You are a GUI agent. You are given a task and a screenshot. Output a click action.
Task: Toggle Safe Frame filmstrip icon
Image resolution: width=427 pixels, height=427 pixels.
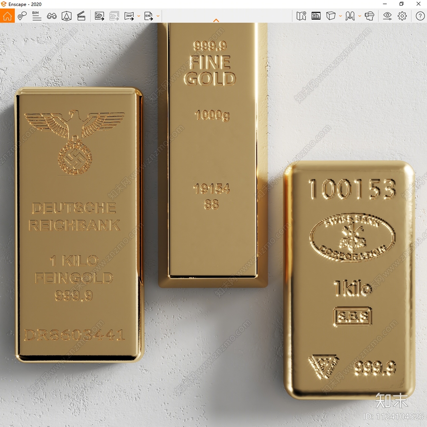[316, 16]
